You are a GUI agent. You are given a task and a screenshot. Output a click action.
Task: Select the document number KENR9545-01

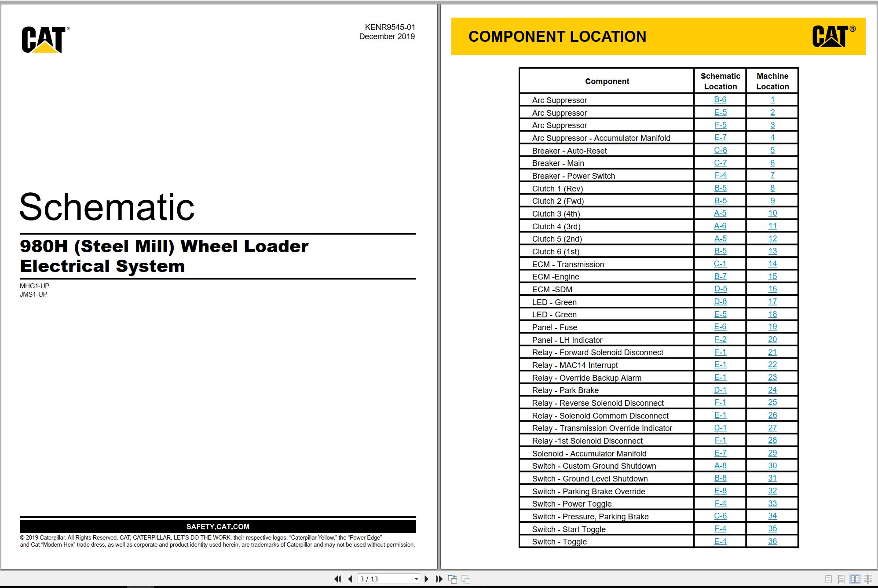pos(390,27)
